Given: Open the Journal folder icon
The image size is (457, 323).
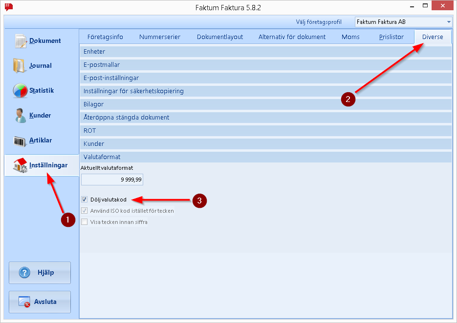Looking at the screenshot, I should [19, 66].
